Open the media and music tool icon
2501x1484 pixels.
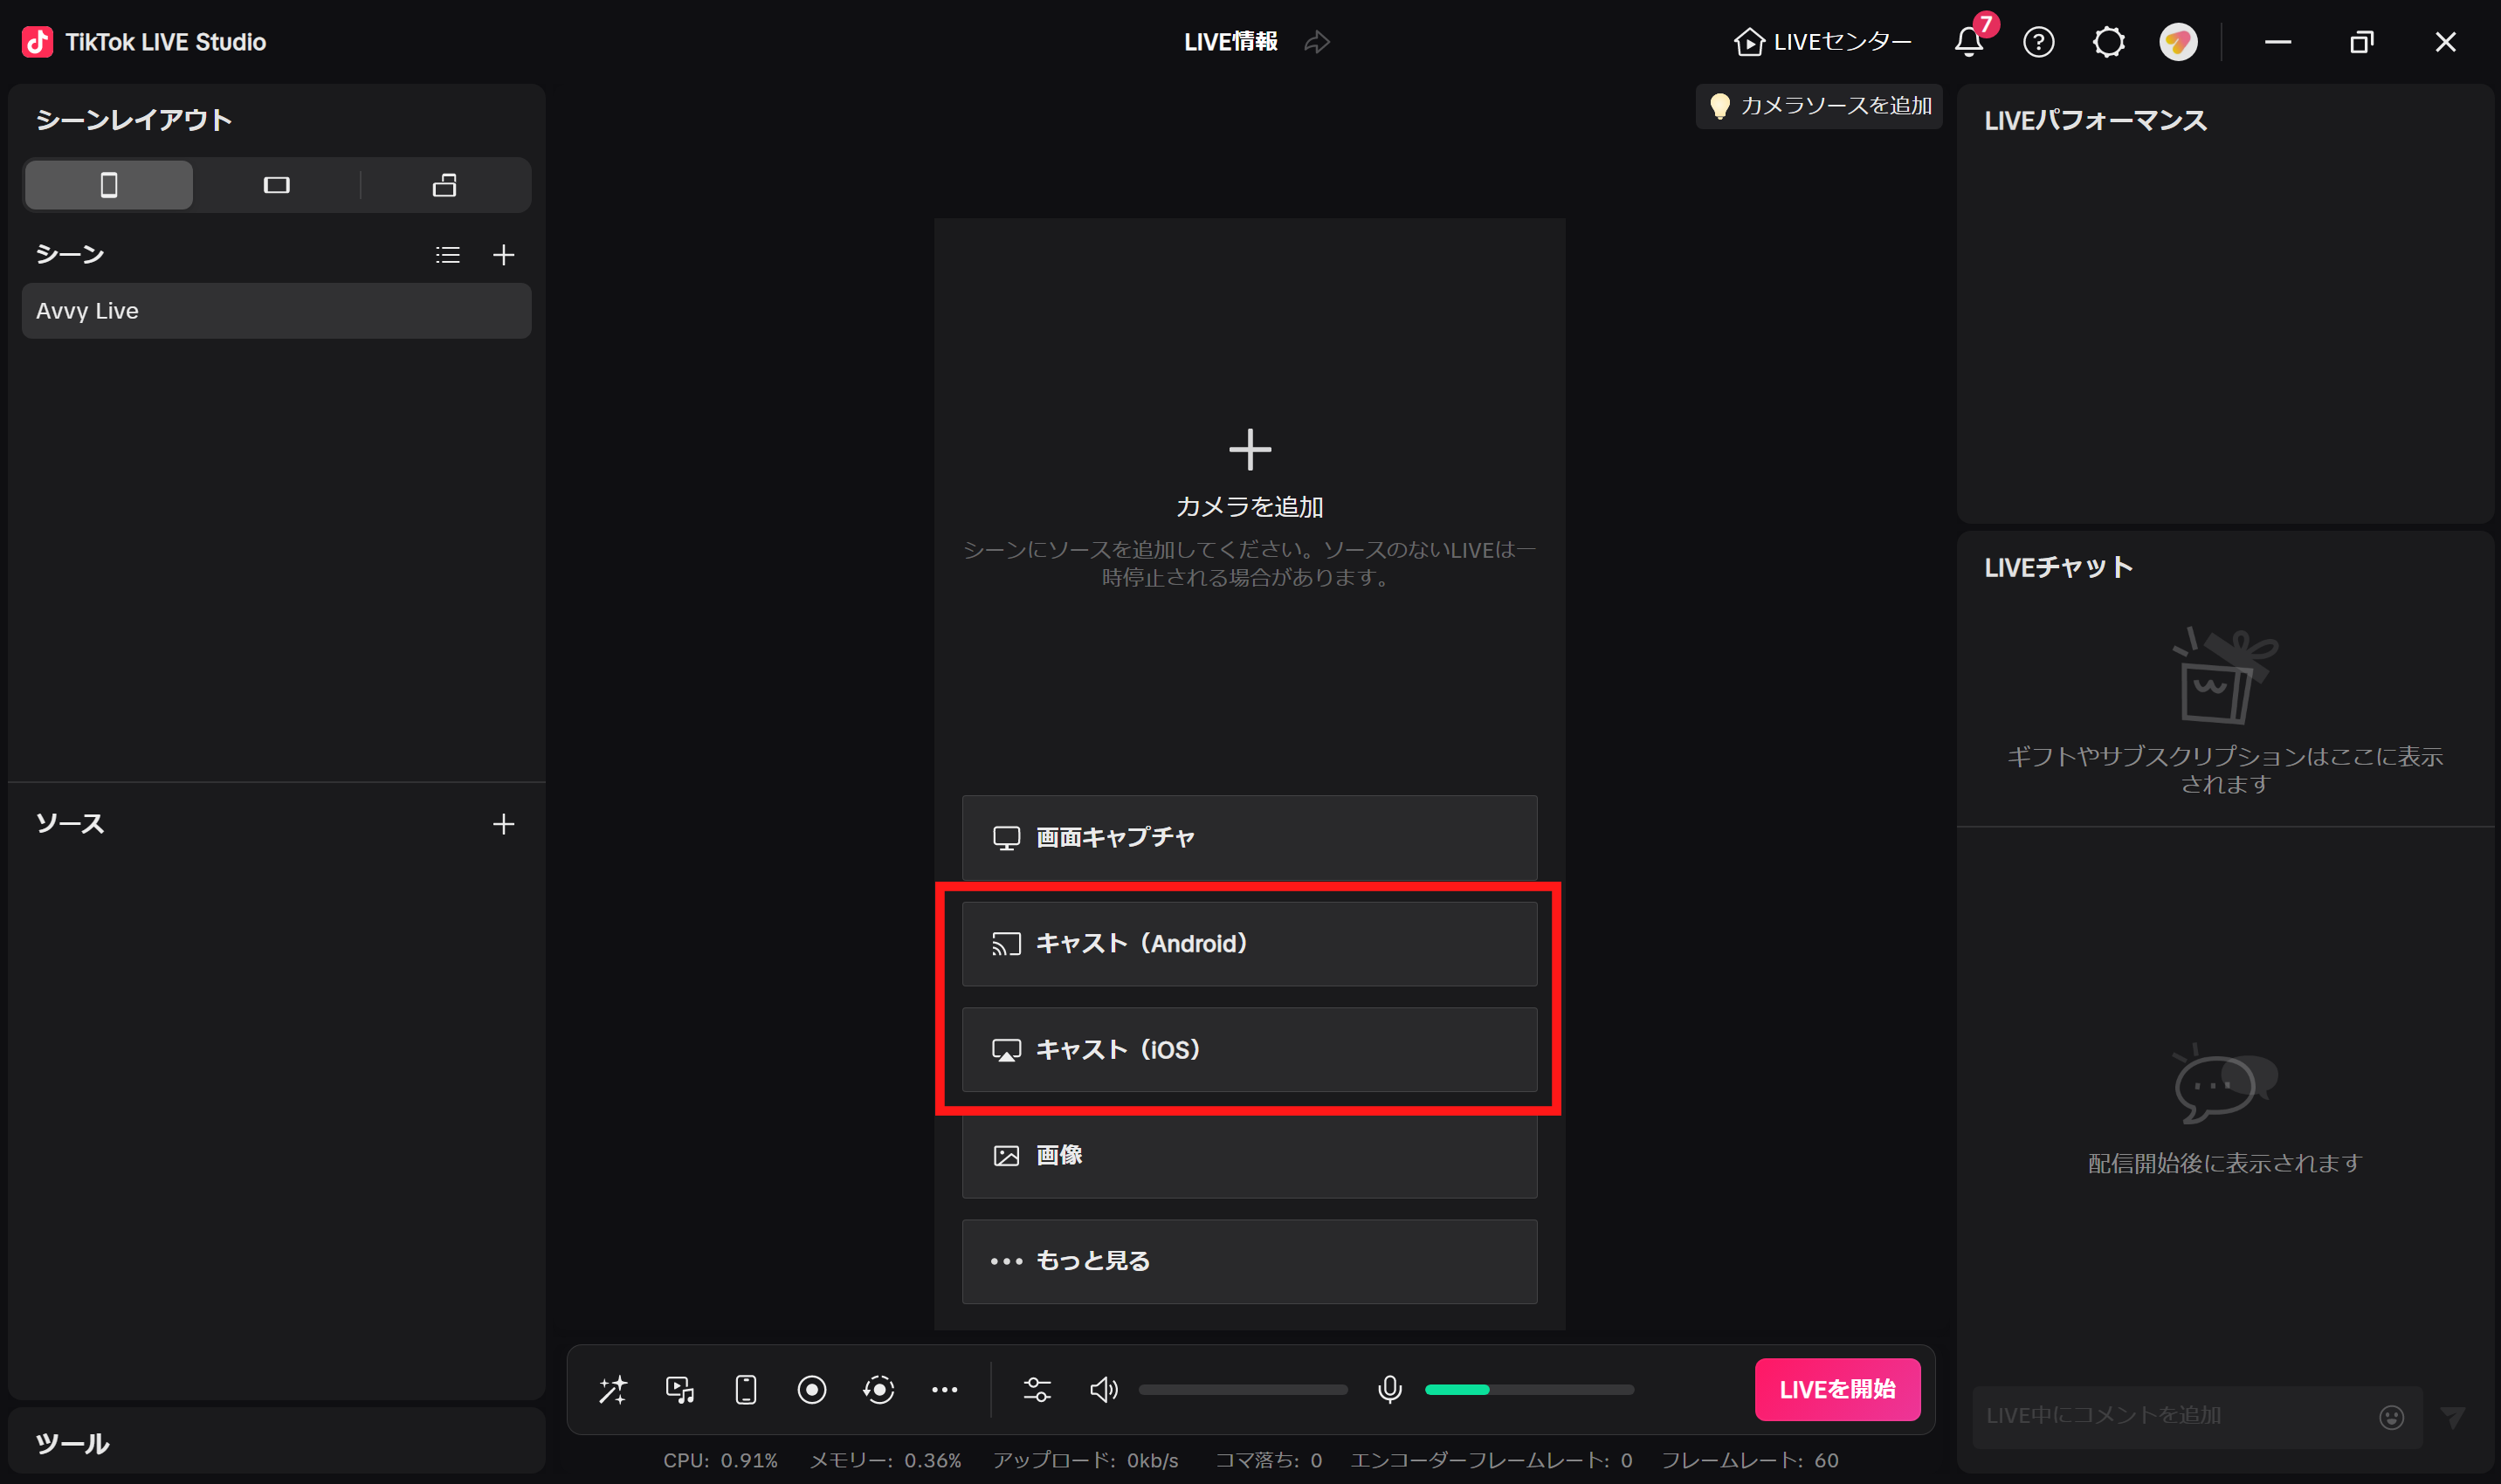[679, 1390]
